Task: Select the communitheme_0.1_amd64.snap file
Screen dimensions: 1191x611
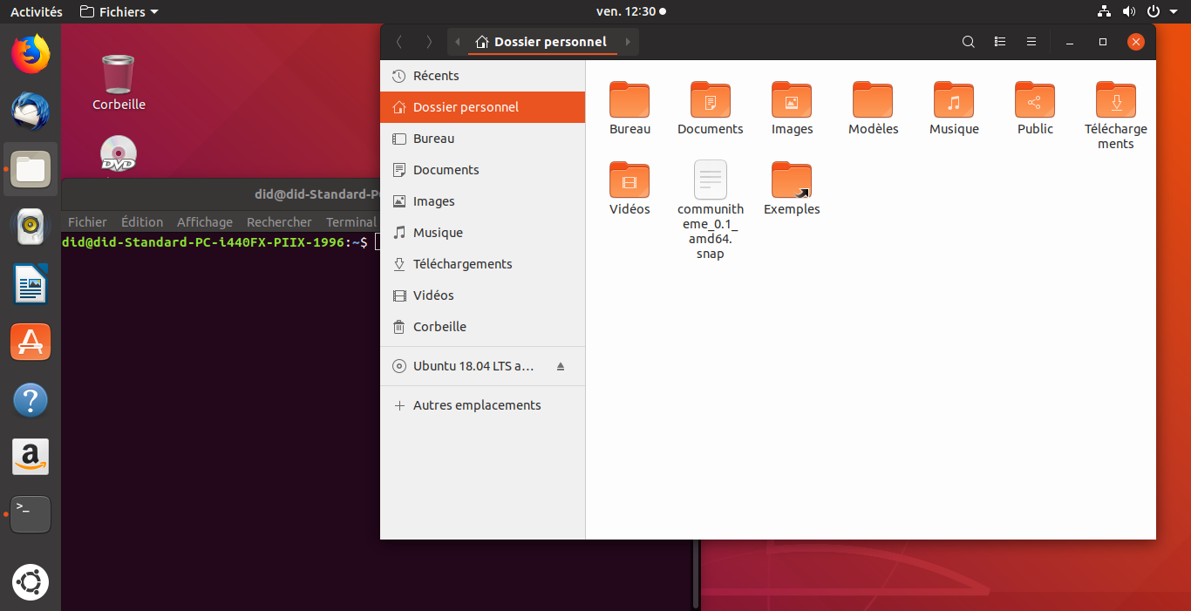Action: (711, 210)
